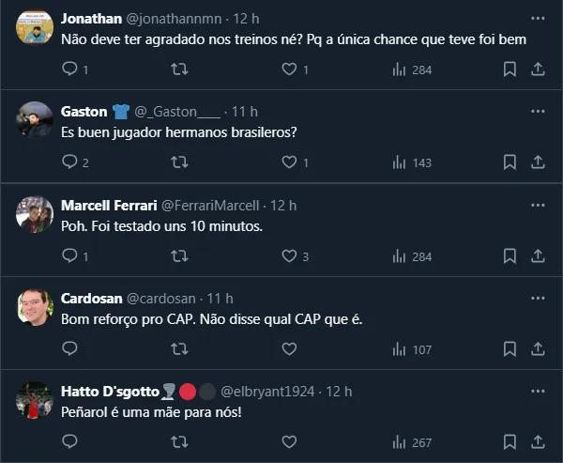Screen dimensions: 563x463
Task: Click Cardosan's profile avatar
Action: [35, 306]
